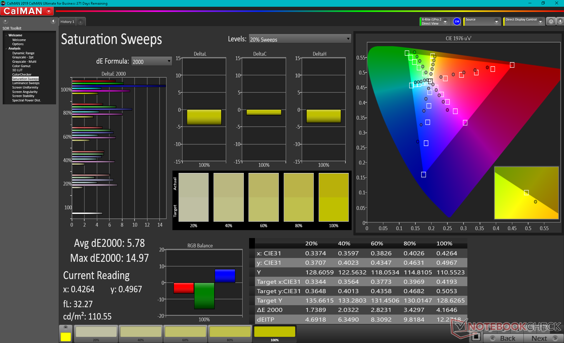
Task: Open the dE Formula 2000 dropdown
Action: [x=151, y=61]
